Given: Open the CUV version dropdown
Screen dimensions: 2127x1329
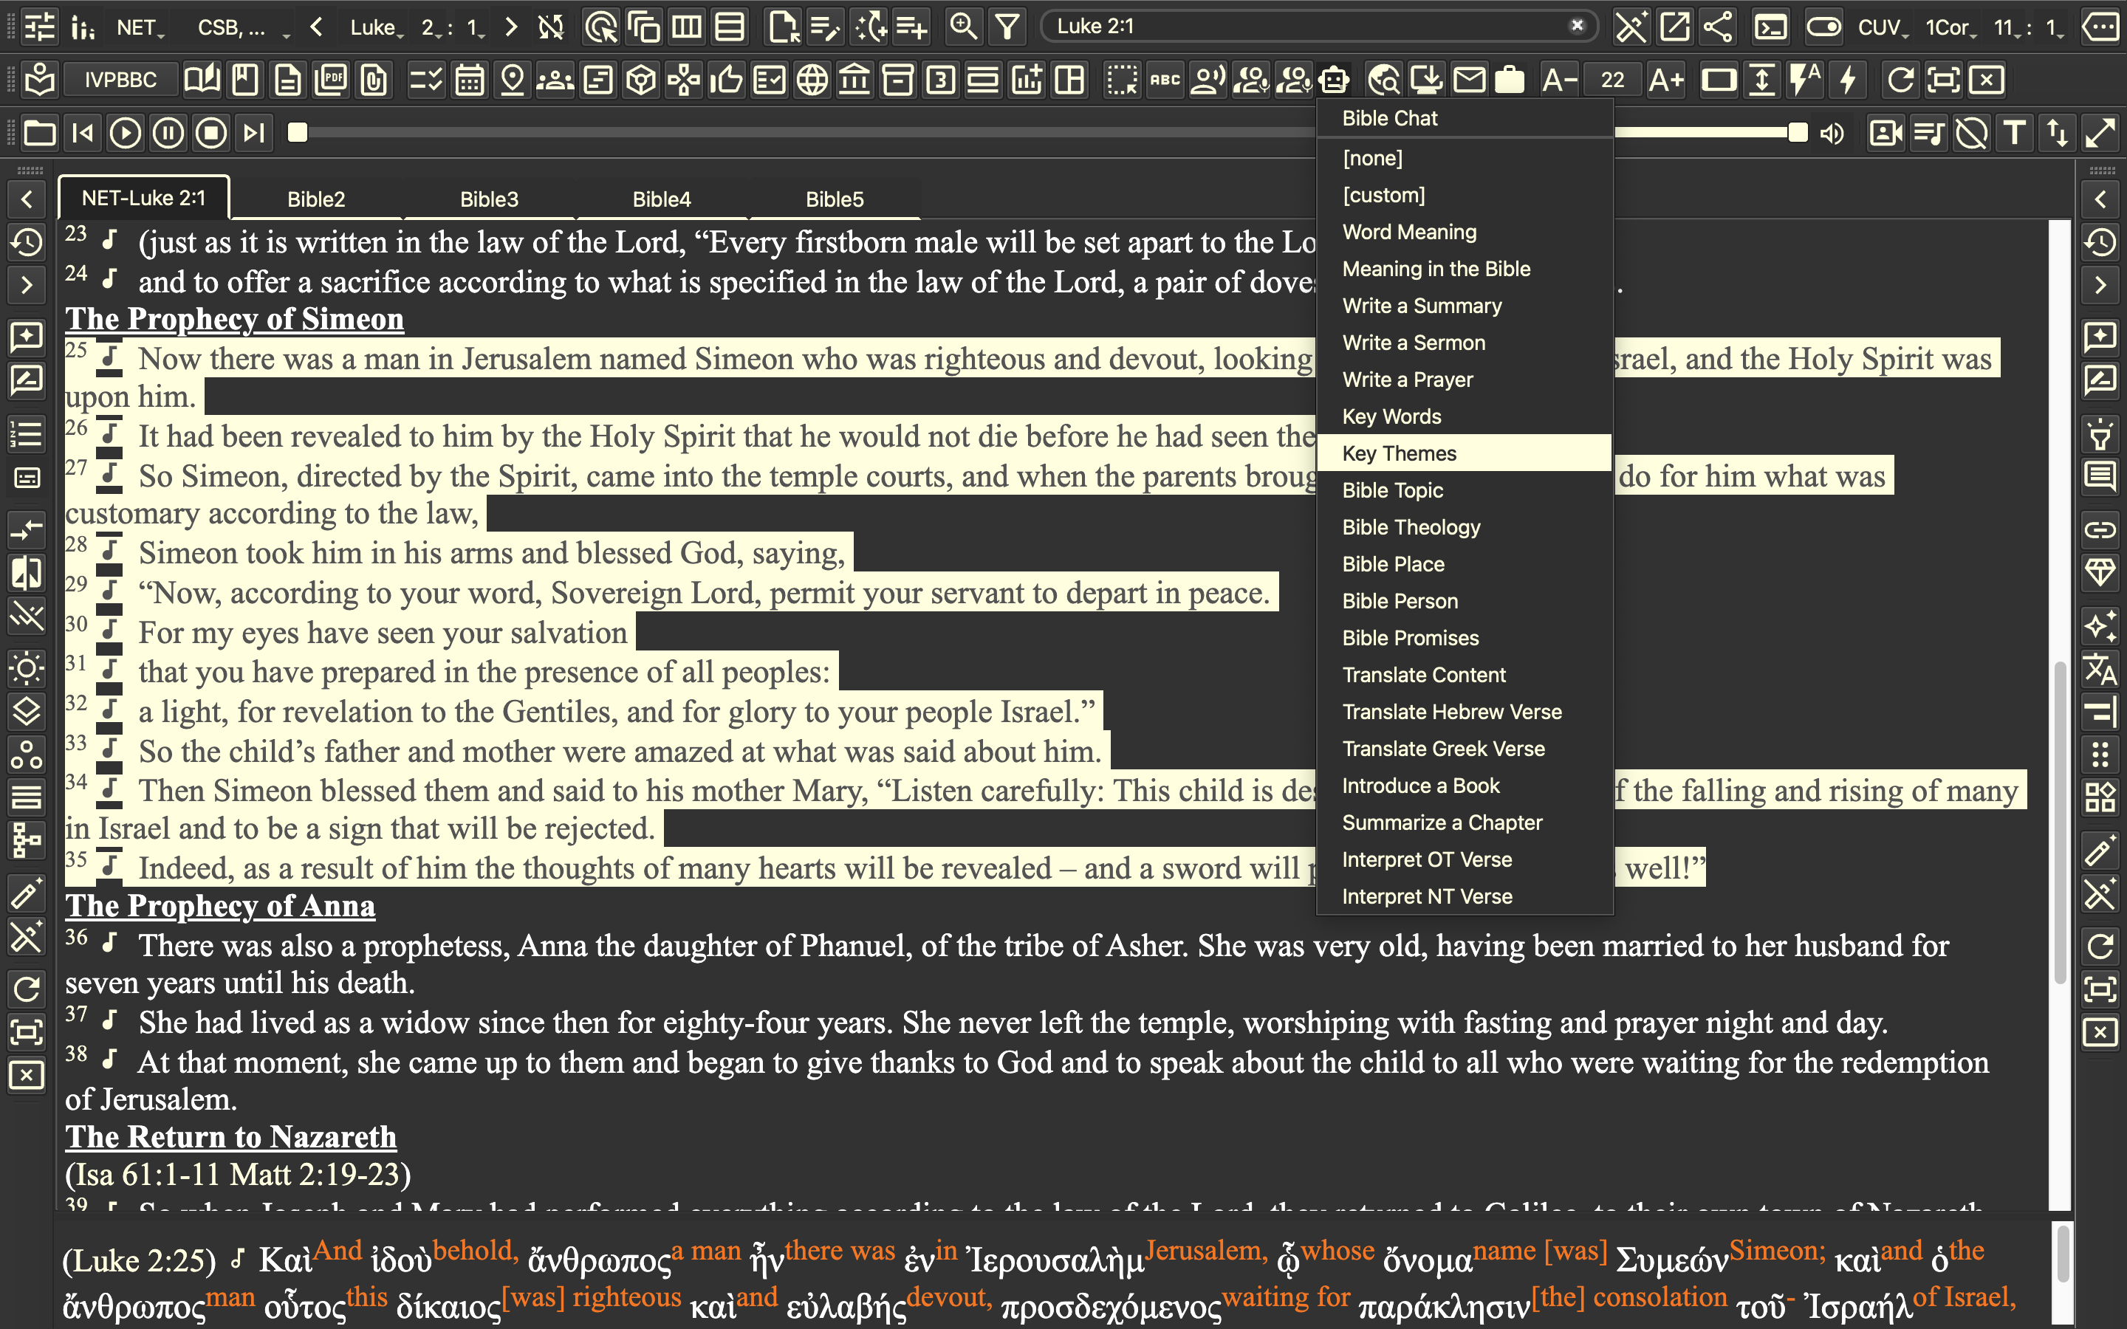Looking at the screenshot, I should coord(1883,27).
